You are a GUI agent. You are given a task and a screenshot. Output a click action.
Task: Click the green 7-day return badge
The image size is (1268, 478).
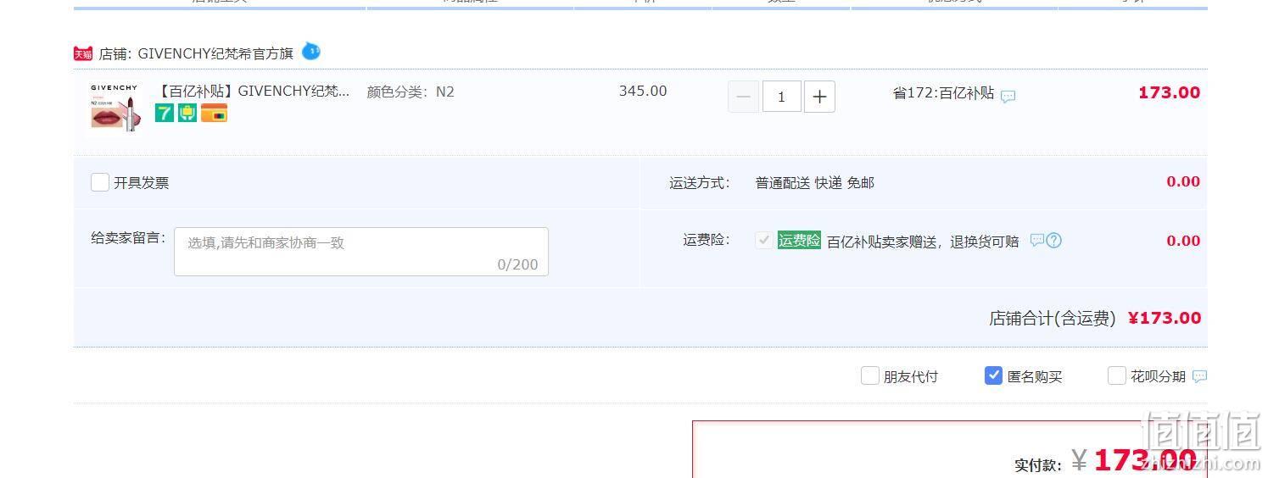[x=165, y=113]
